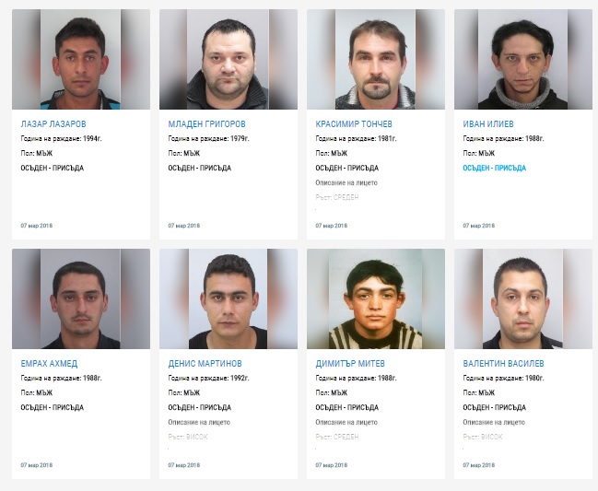
Task: Open the МЛАДЕН ГРИГОРОВ name link
Action: click(x=206, y=123)
